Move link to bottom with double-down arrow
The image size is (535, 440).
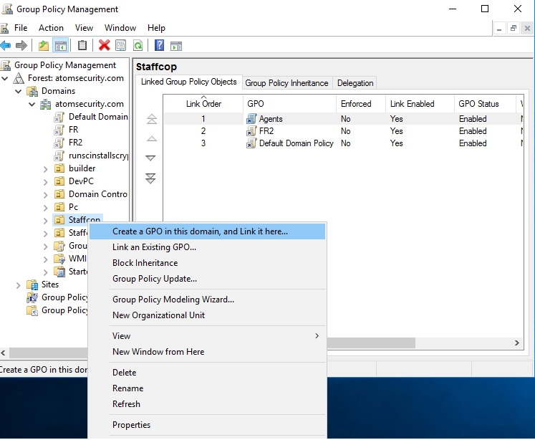pyautogui.click(x=151, y=178)
